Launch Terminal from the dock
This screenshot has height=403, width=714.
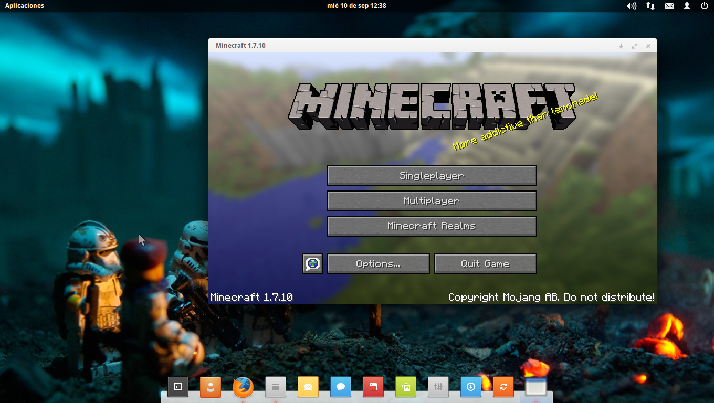tap(178, 387)
